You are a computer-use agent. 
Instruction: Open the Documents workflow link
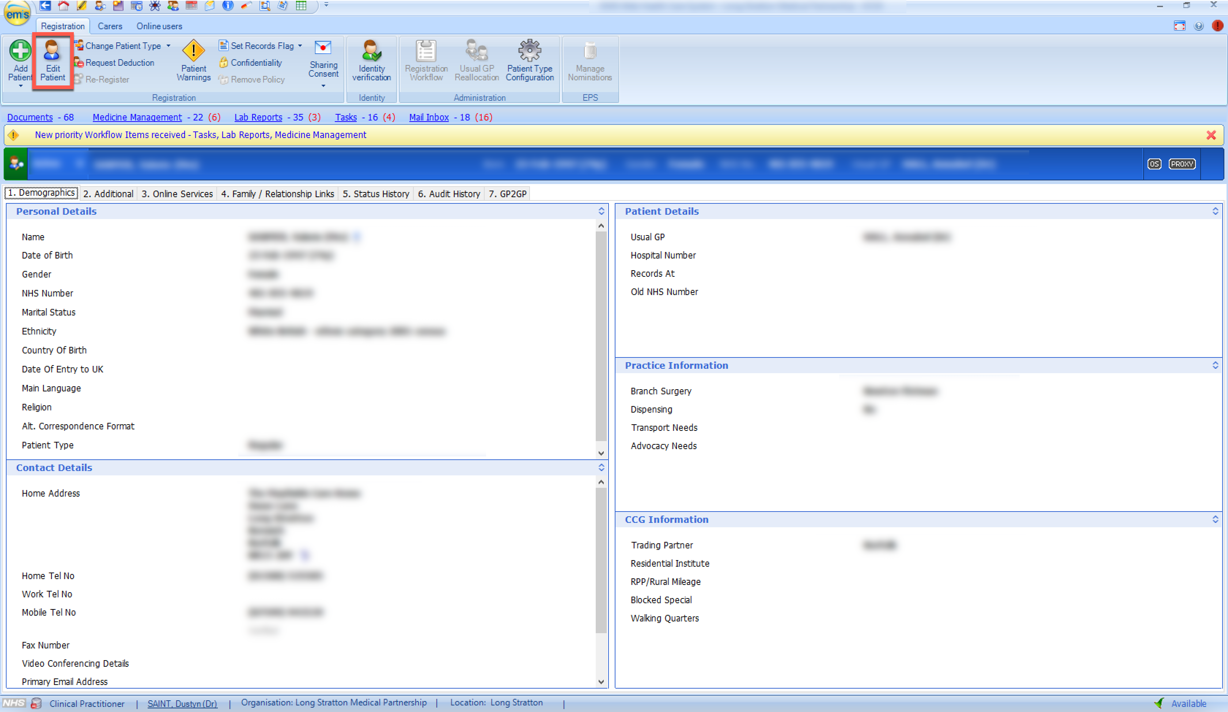pyautogui.click(x=30, y=117)
